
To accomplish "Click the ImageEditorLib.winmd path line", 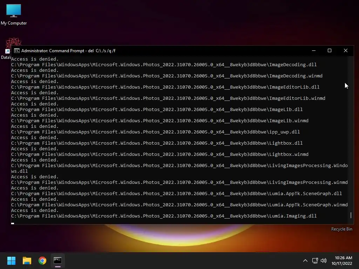I will click(168, 98).
